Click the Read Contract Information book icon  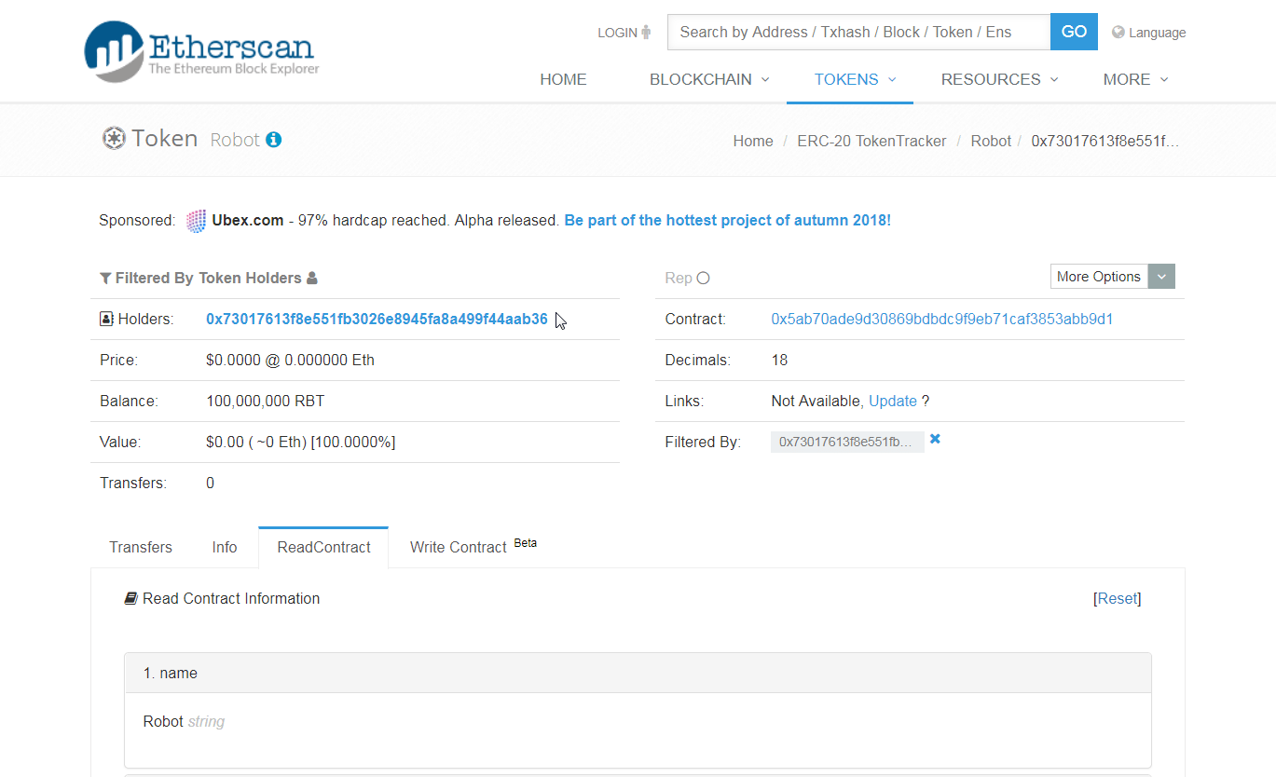(x=130, y=598)
